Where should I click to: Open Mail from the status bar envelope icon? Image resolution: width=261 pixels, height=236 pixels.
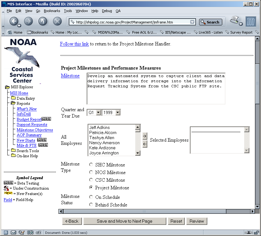pos(13,233)
